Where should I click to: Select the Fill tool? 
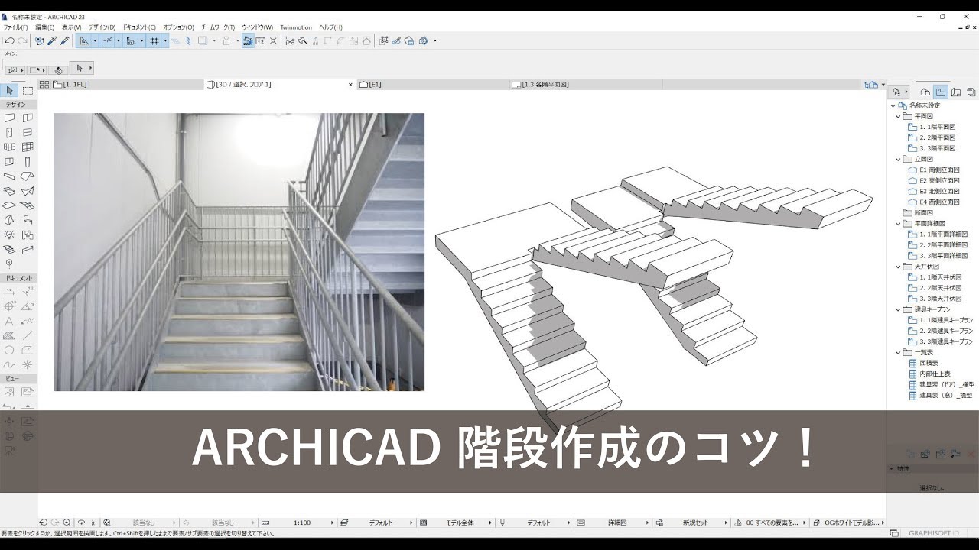[x=9, y=335]
